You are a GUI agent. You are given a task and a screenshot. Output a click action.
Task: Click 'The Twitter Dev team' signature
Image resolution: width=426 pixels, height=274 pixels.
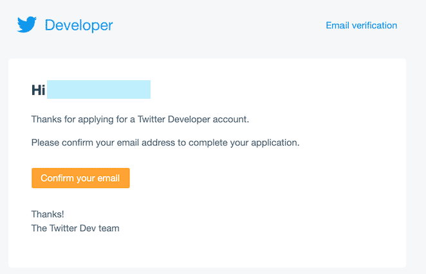75,228
